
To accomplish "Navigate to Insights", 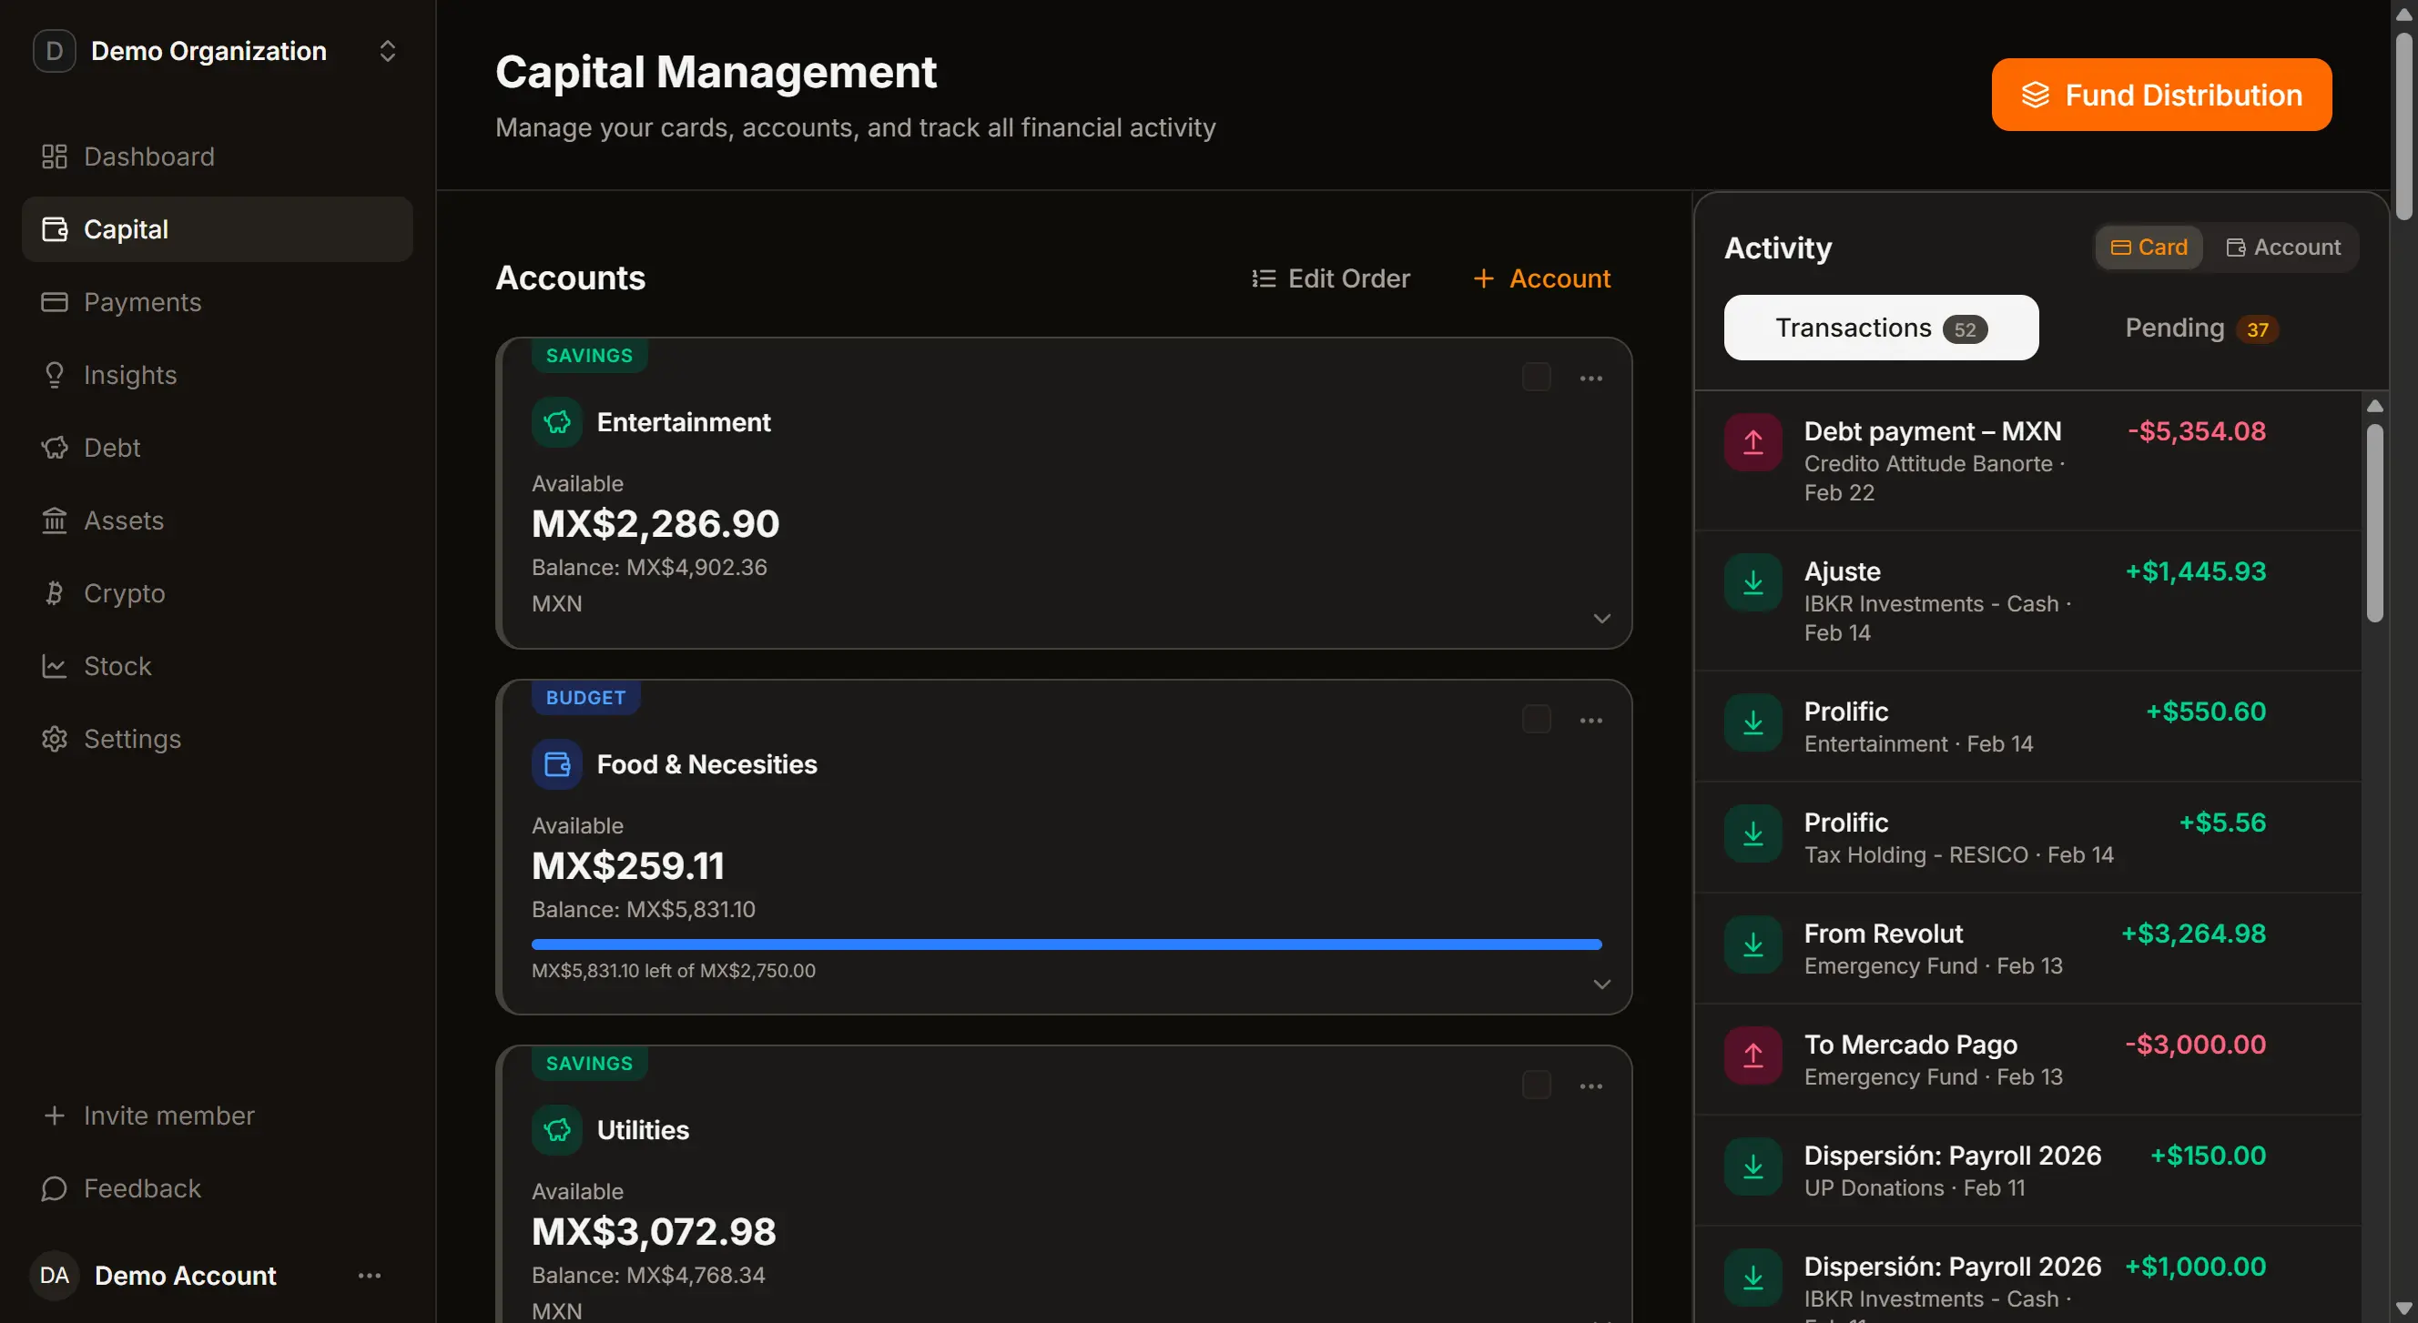I will pos(217,374).
